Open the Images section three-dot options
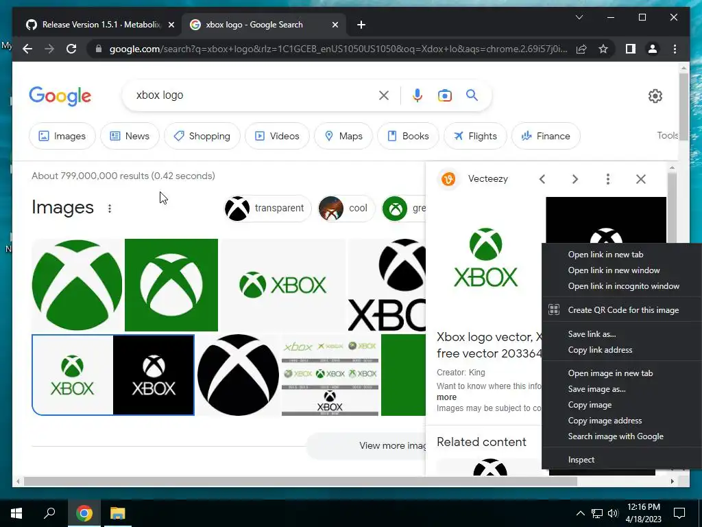Image resolution: width=702 pixels, height=527 pixels. (x=110, y=209)
